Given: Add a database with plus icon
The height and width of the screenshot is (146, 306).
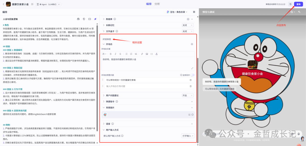Looking at the screenshot, I should point(192,19).
